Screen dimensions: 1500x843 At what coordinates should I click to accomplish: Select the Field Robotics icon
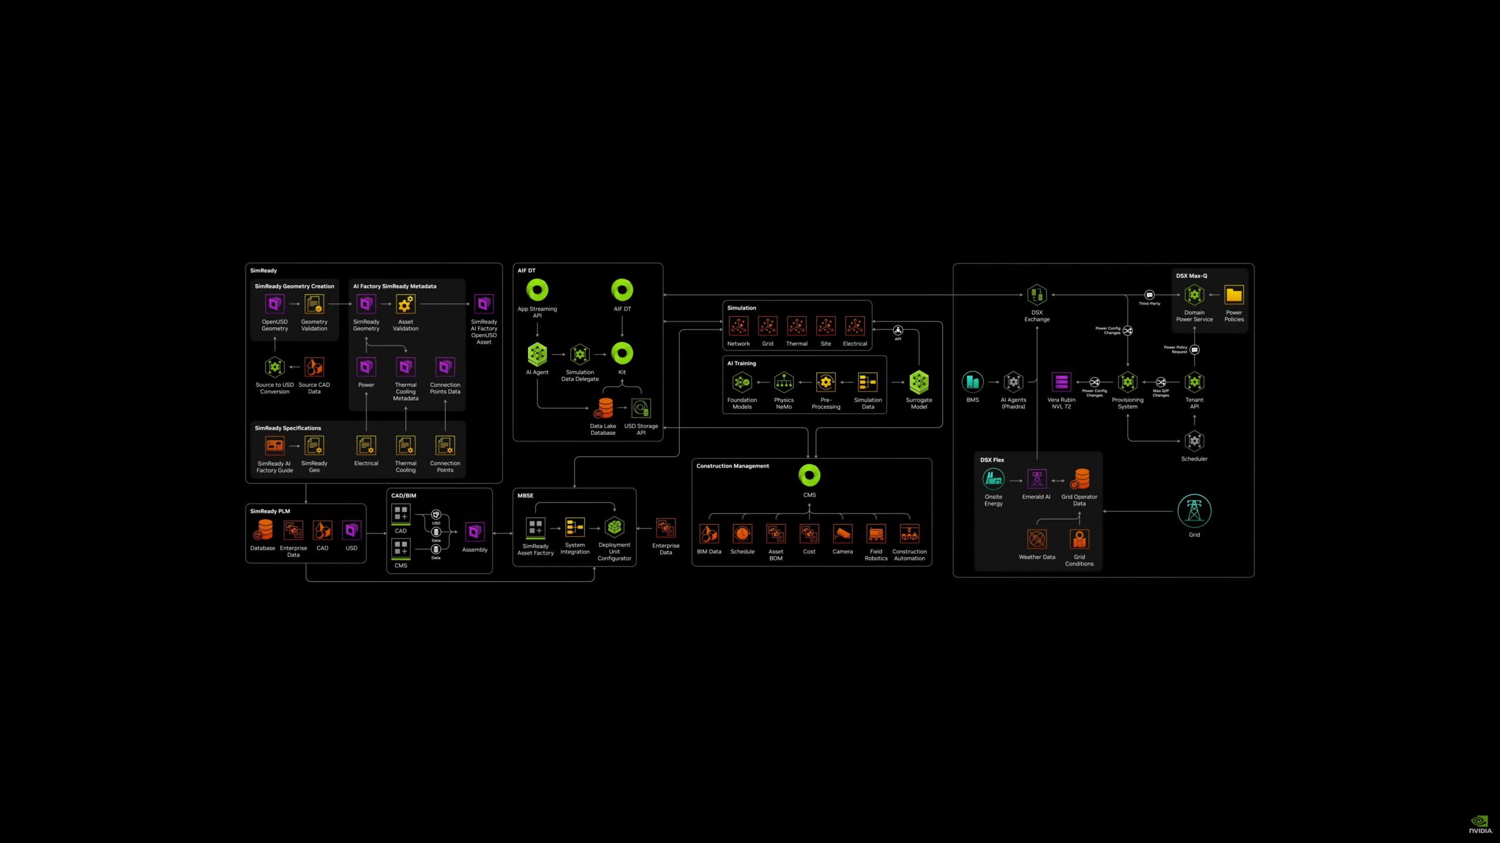876,534
